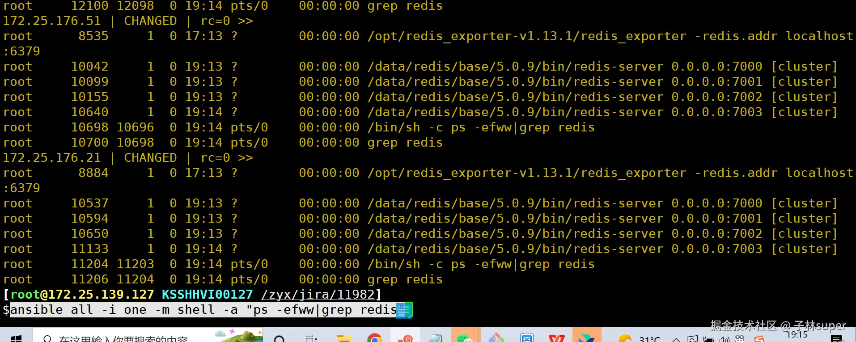Open the Windows Start menu

[16, 338]
